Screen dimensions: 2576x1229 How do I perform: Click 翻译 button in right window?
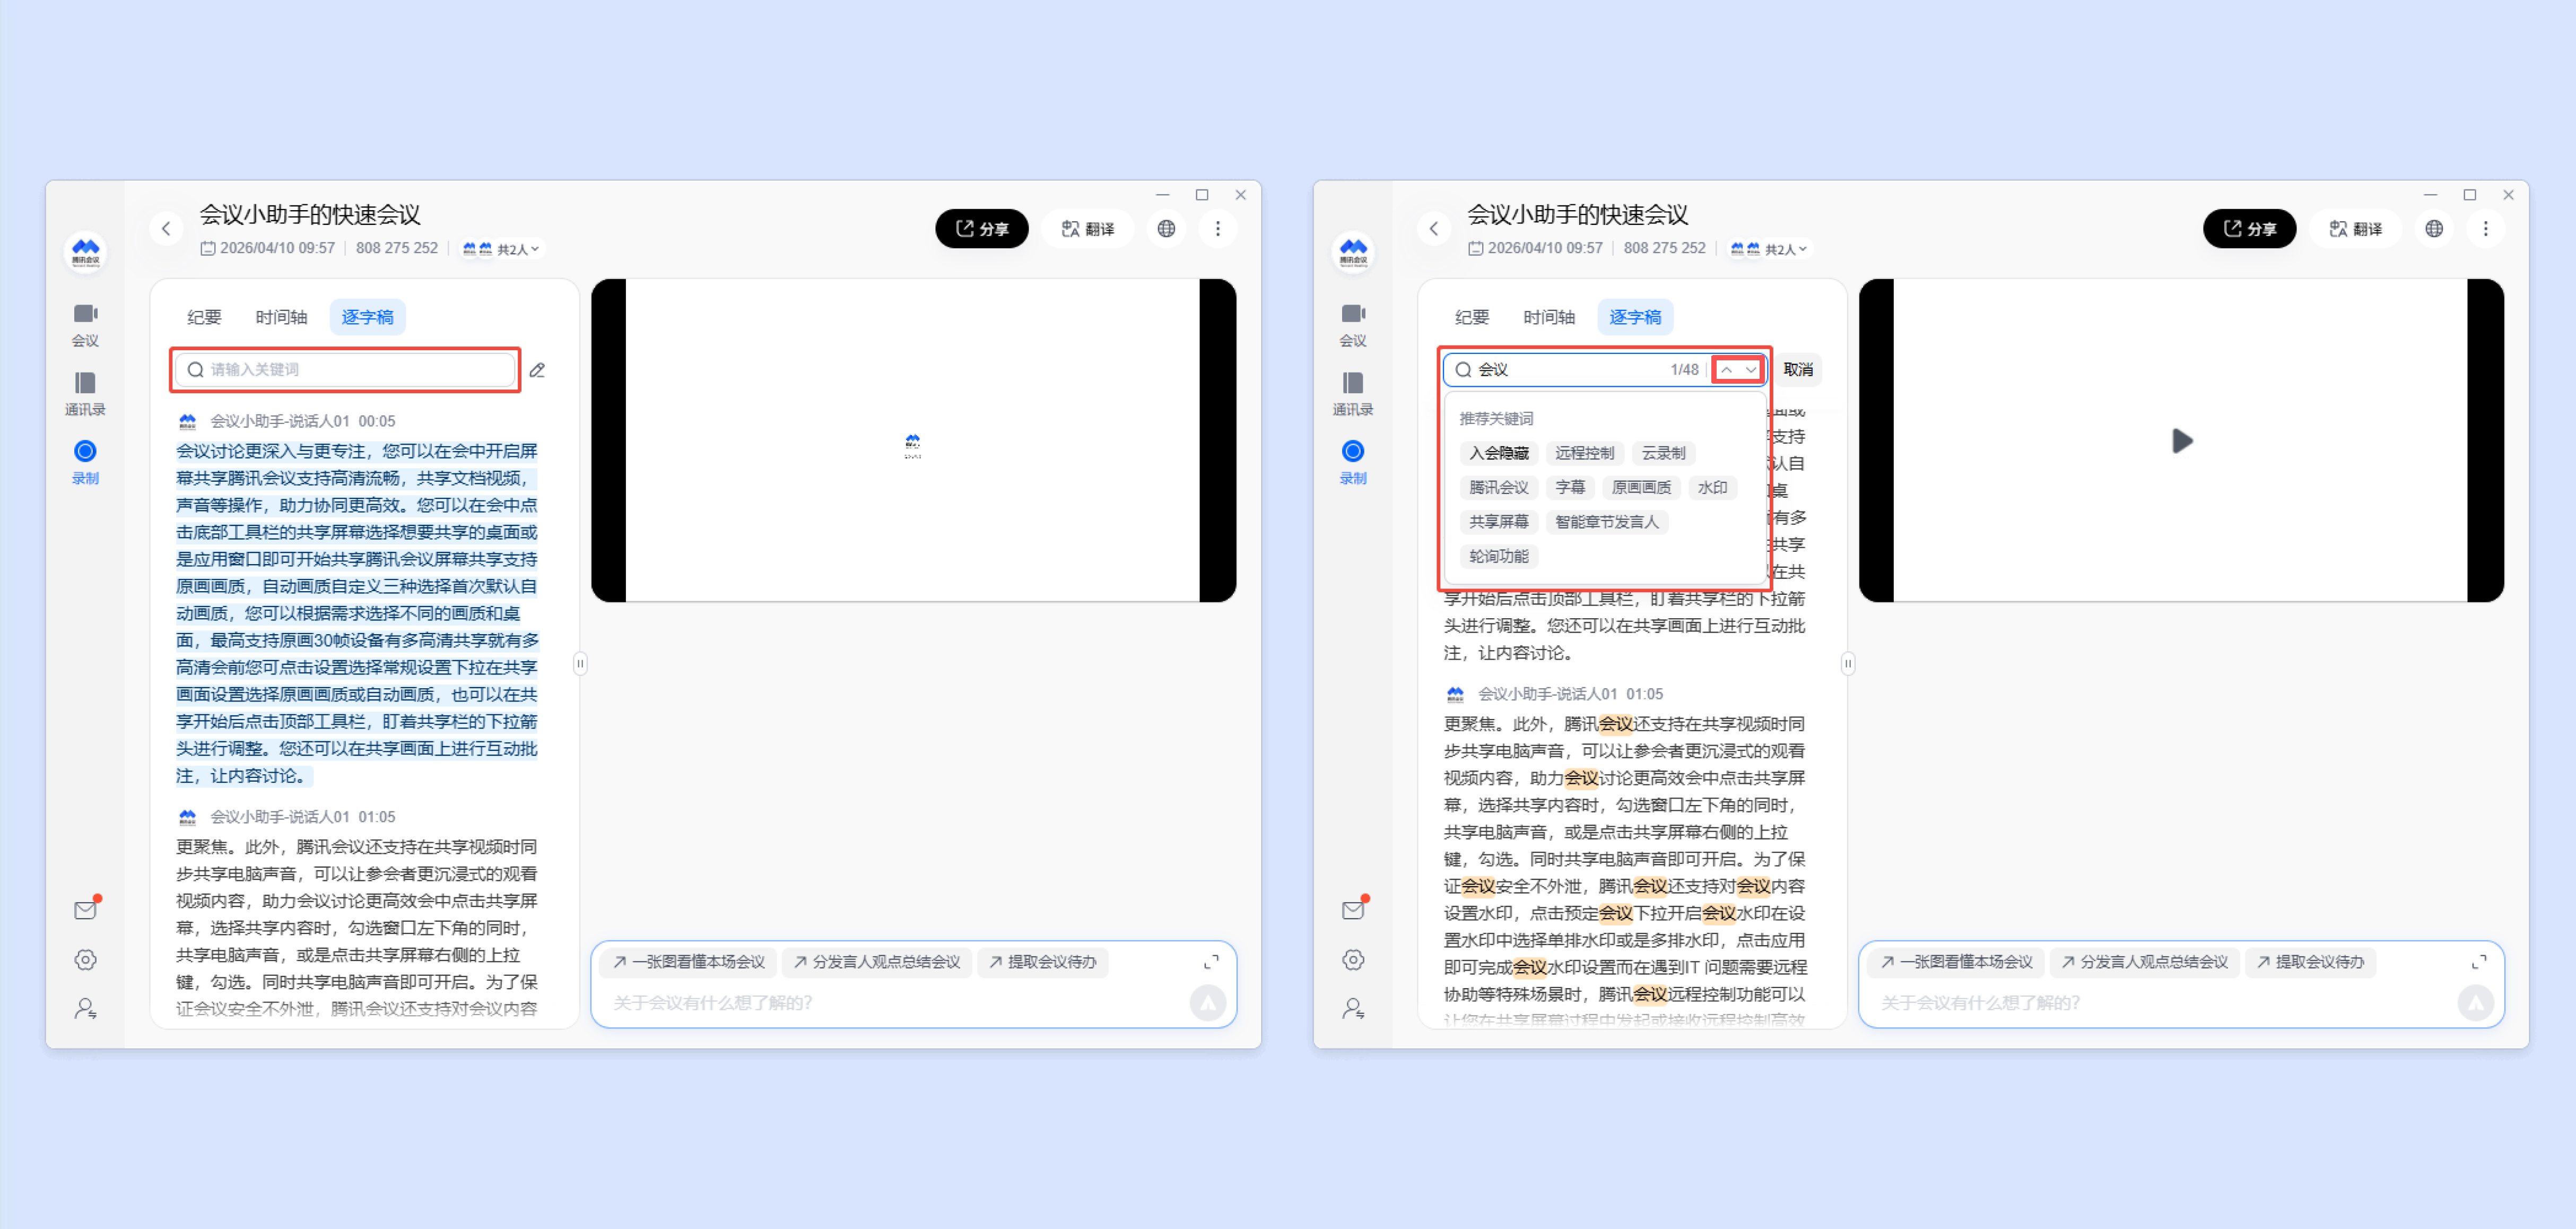pos(2356,228)
